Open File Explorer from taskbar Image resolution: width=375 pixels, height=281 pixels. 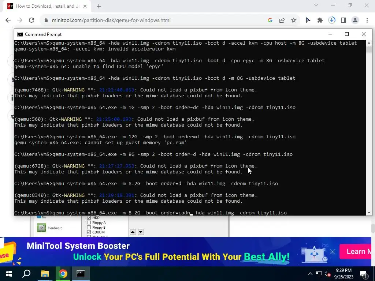point(45,274)
